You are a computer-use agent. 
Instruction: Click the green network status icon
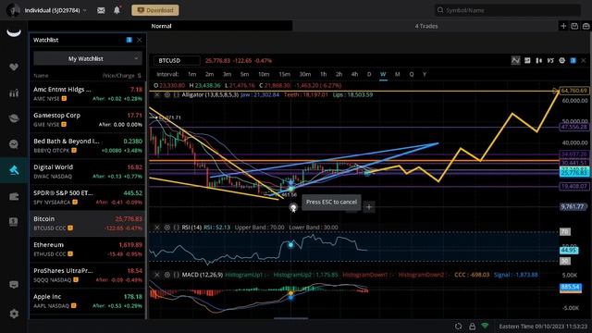click(x=485, y=326)
